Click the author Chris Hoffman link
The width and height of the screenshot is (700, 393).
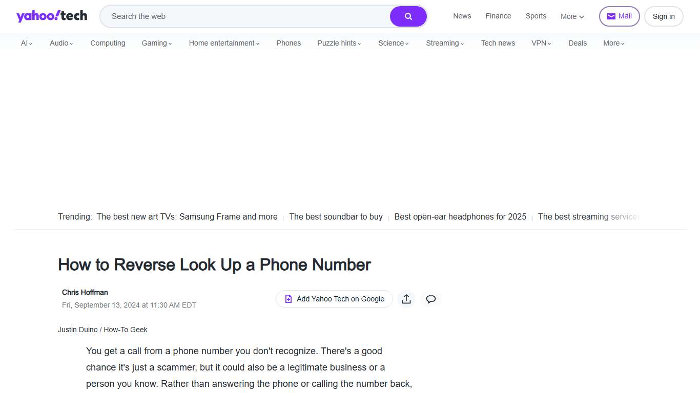coord(85,292)
